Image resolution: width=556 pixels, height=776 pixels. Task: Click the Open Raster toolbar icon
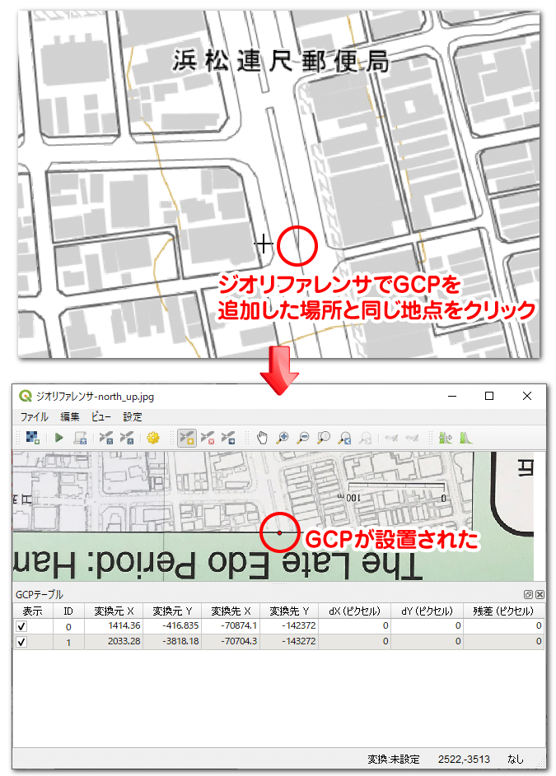click(33, 438)
